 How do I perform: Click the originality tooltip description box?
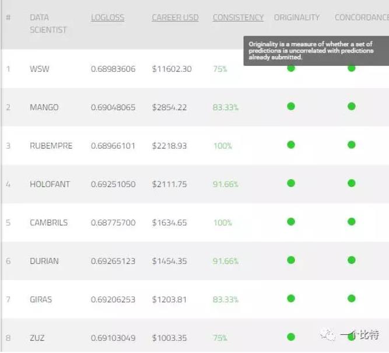pos(316,51)
